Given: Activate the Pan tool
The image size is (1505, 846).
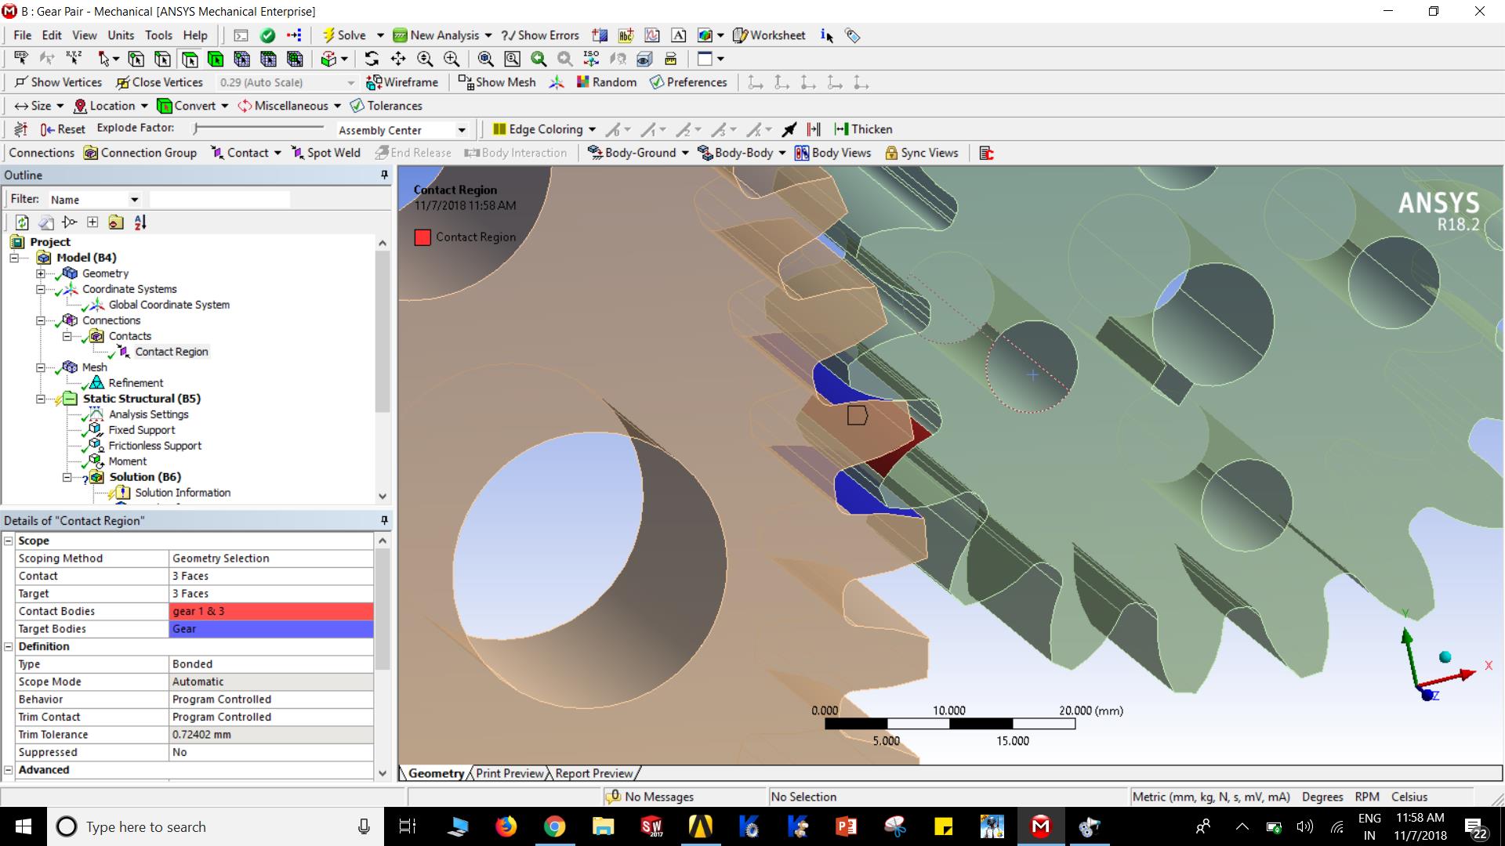Looking at the screenshot, I should click(398, 59).
